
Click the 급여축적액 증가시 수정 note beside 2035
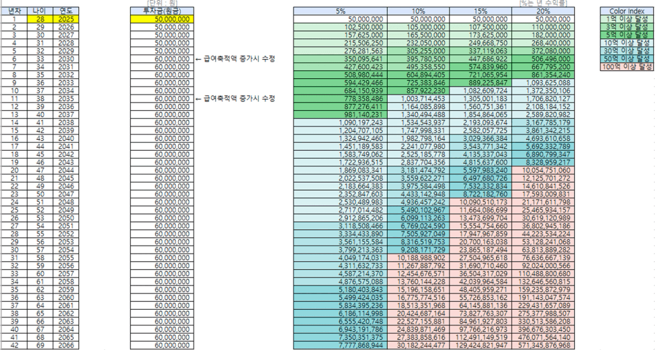pyautogui.click(x=235, y=98)
